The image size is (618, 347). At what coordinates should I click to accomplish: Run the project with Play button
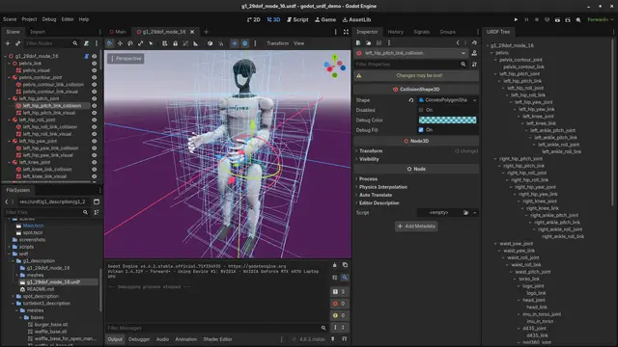(516, 19)
